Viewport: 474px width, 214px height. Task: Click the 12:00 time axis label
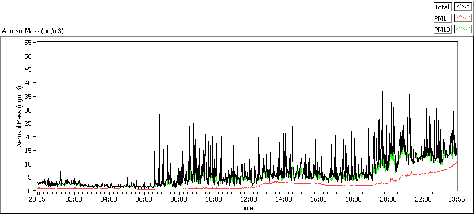point(249,199)
